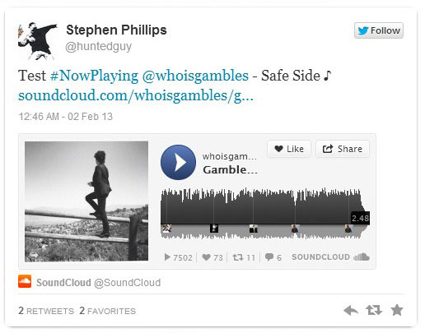Follow Stephen Phillips on Twitter
This screenshot has width=425, height=333.
point(379,30)
